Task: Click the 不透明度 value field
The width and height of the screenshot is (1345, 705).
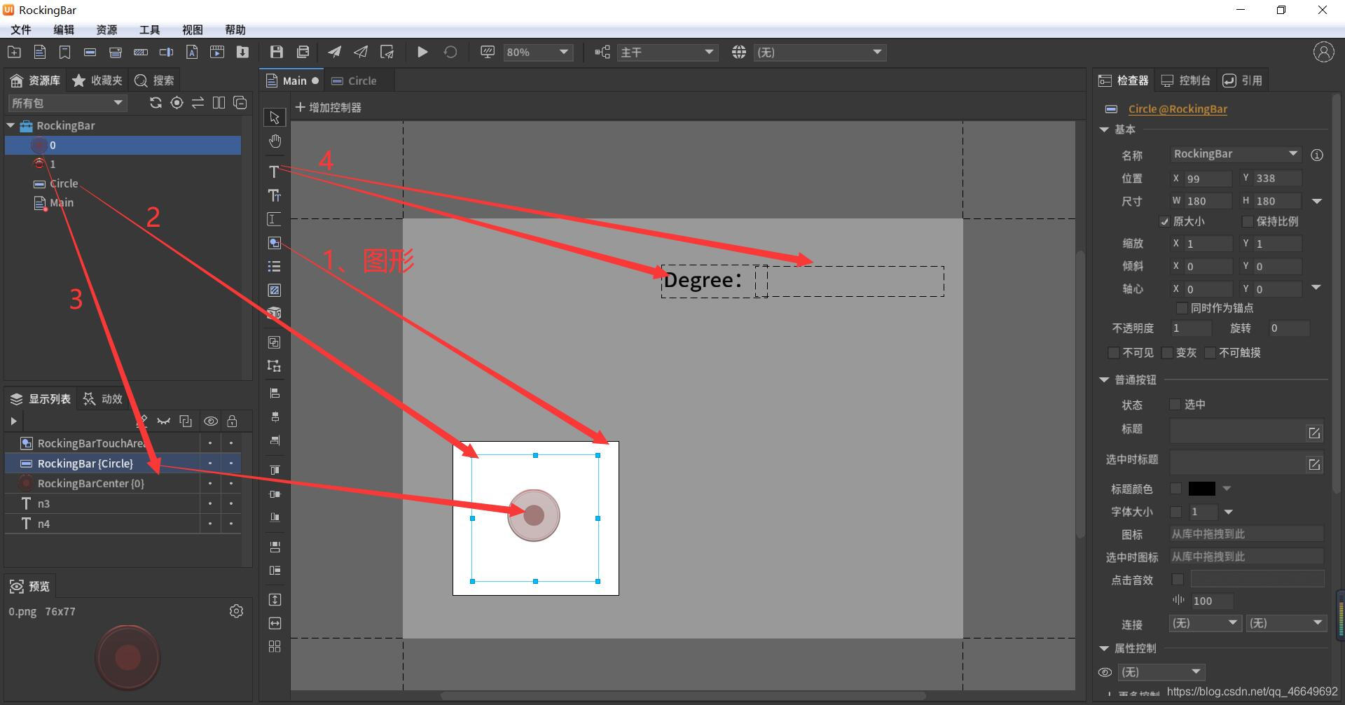Action: point(1191,328)
